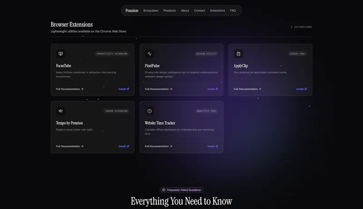
Task: Click the Chrome Web Store subtitle text
Action: 88,31
